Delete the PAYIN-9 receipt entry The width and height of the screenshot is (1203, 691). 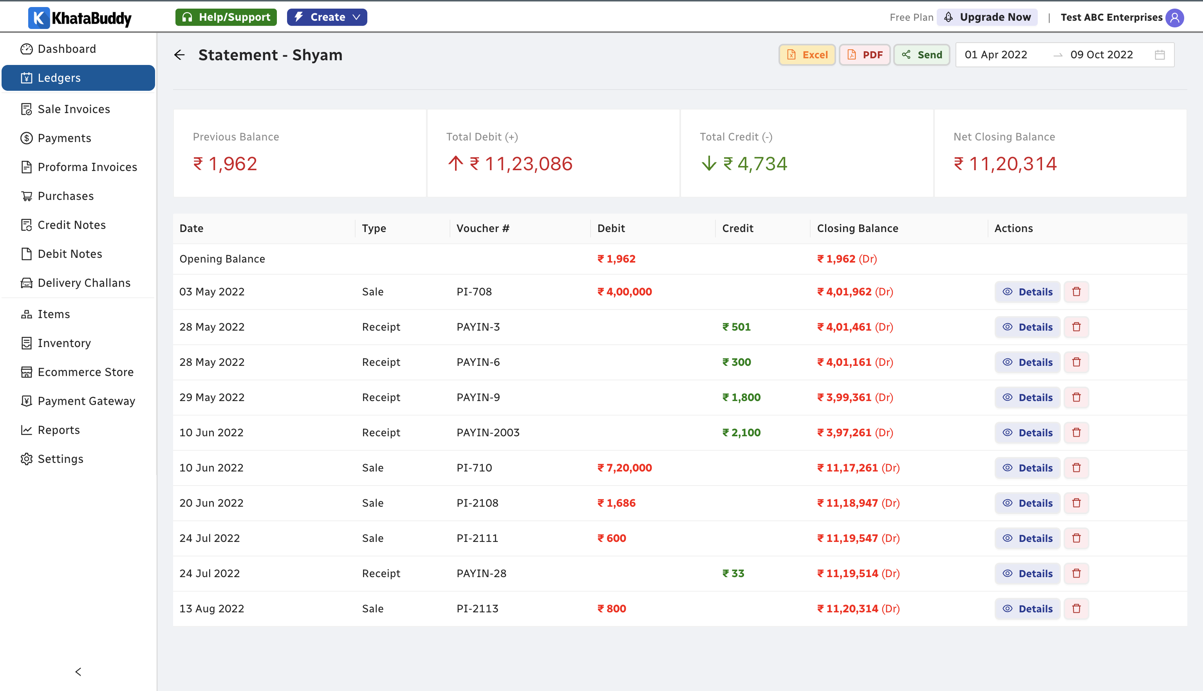1076,397
